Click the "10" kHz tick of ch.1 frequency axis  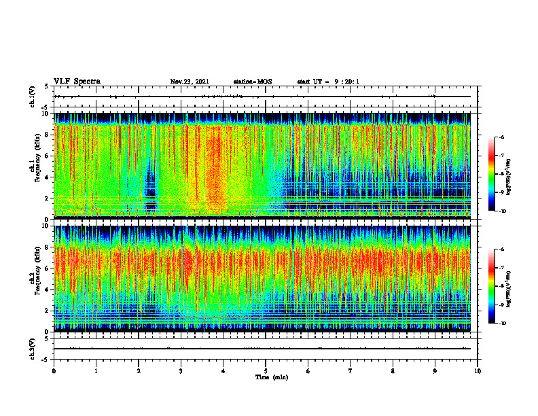pos(45,114)
